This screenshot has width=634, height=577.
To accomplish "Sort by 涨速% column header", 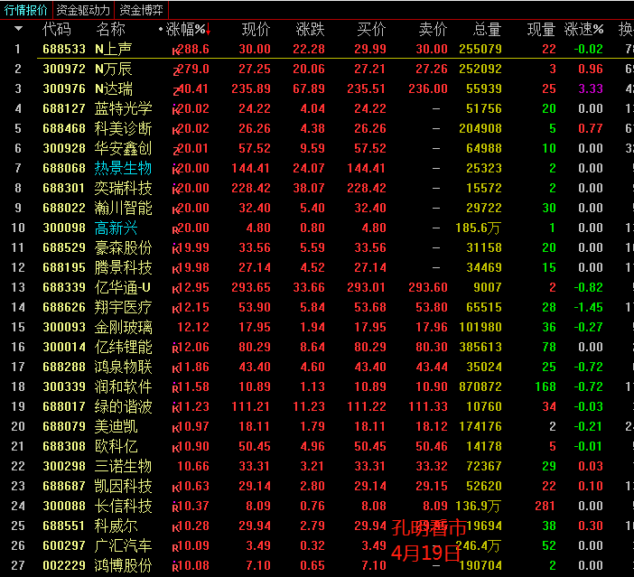I will (583, 29).
